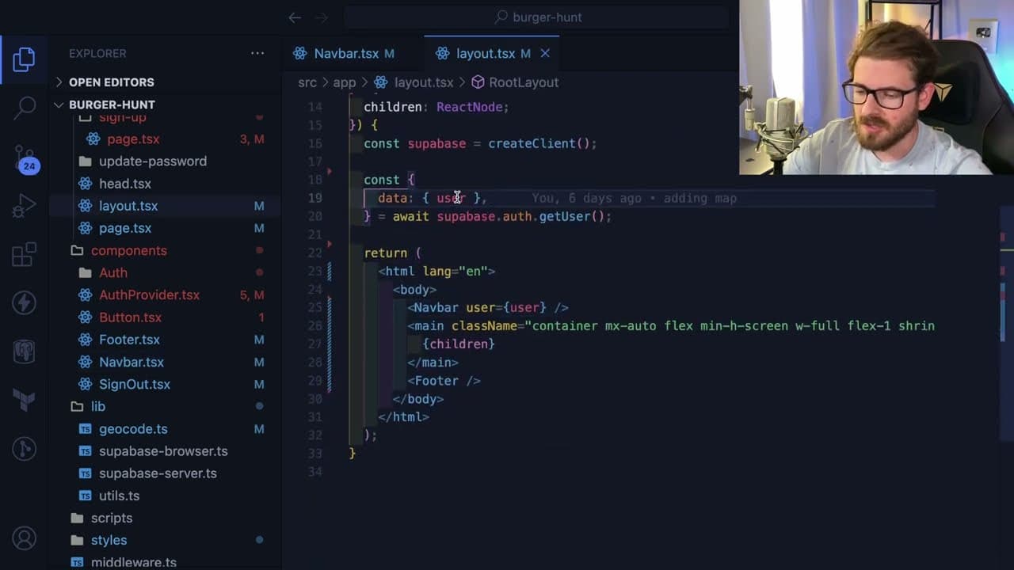
Task: Expand the scripts folder
Action: point(112,518)
